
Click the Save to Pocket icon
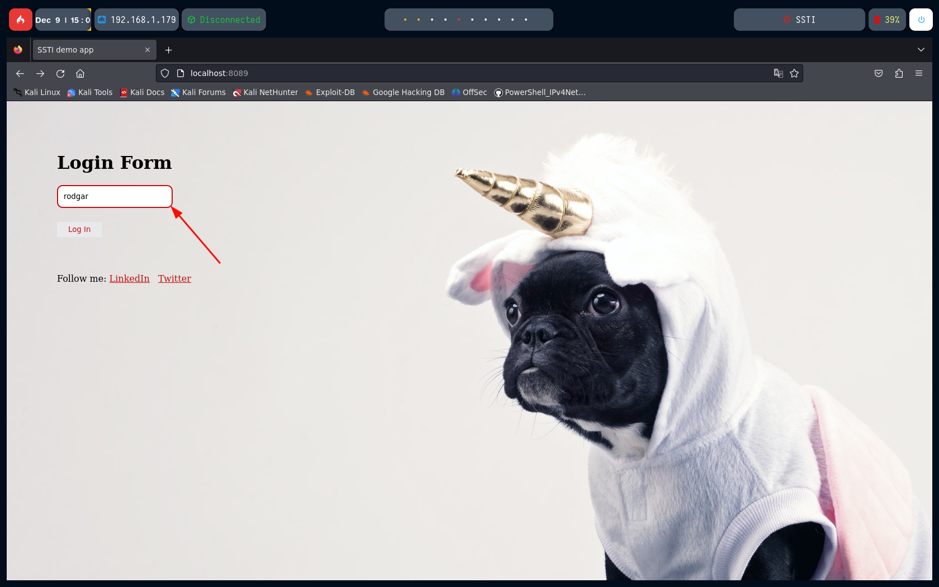click(879, 73)
